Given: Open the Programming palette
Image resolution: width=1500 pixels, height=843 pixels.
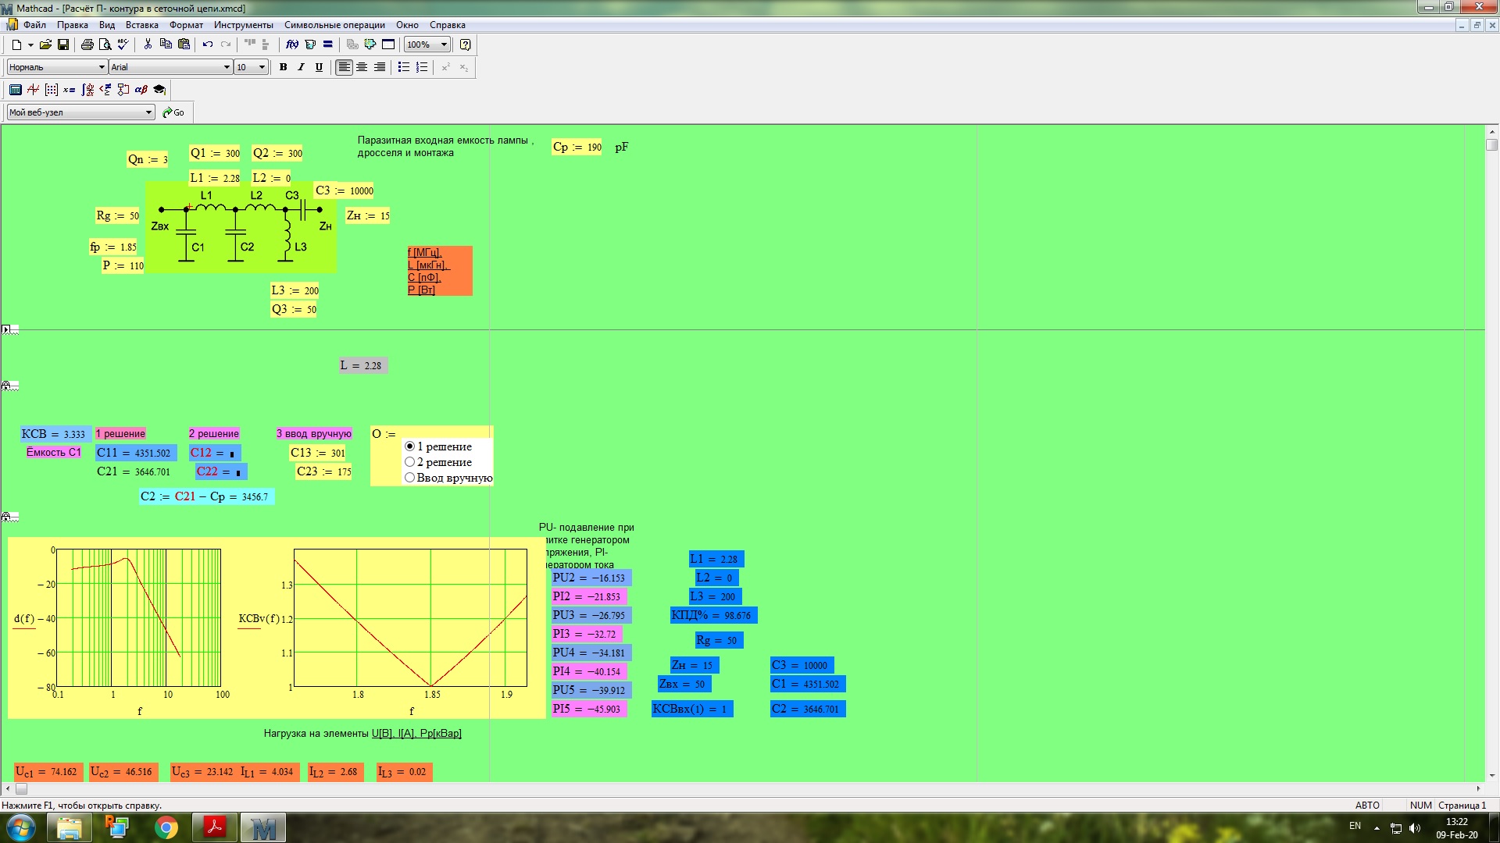Looking at the screenshot, I should click(x=123, y=90).
